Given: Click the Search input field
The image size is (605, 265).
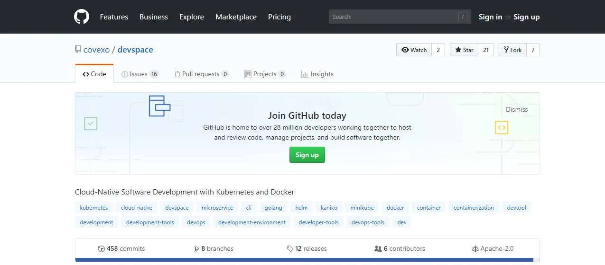Looking at the screenshot, I should [400, 17].
